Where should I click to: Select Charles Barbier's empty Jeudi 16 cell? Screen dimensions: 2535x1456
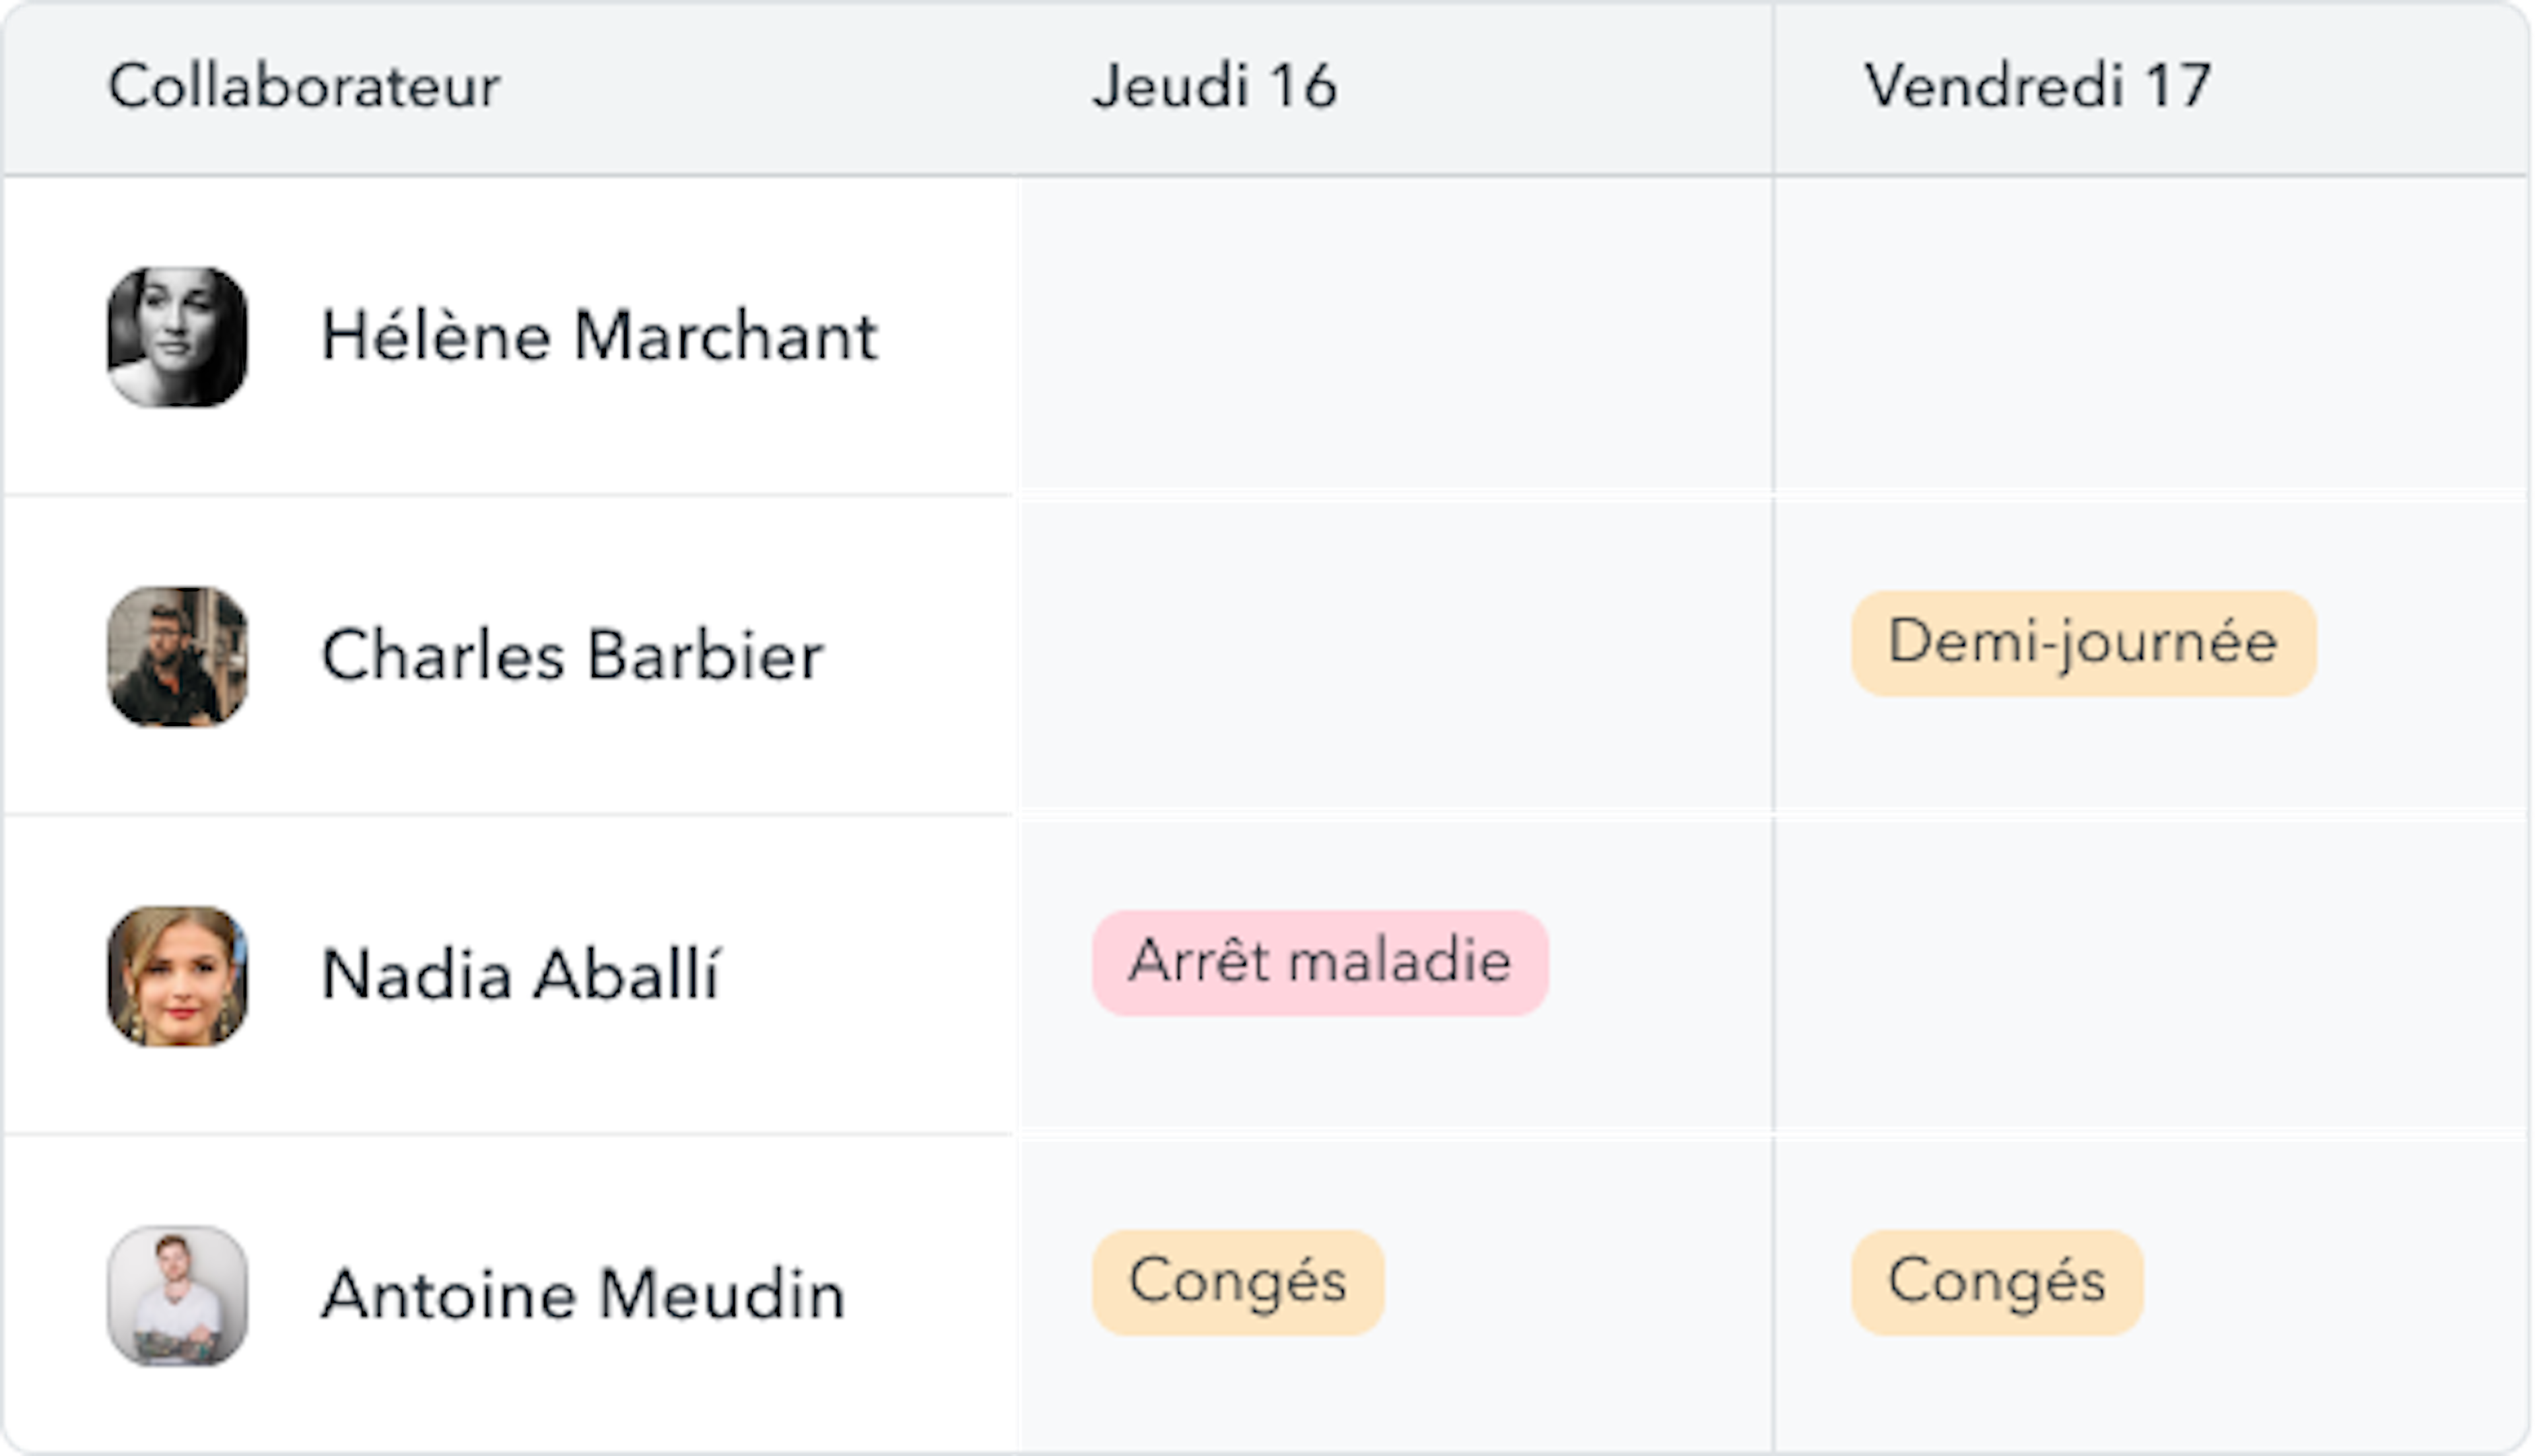[1396, 655]
